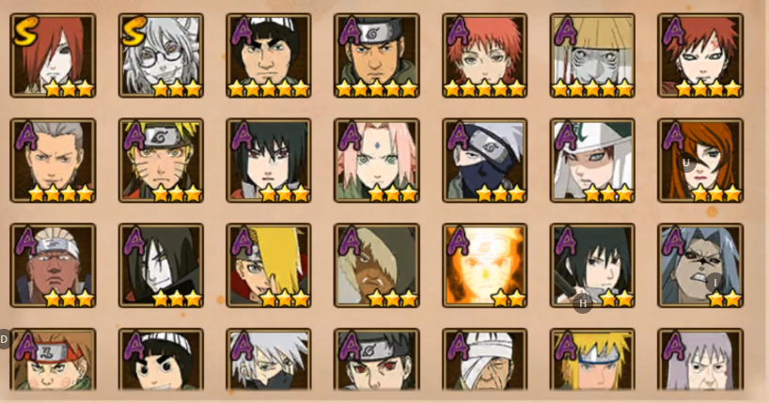Pick the bandaged old man portrait in bottom row
769x403 pixels.
pos(484,360)
